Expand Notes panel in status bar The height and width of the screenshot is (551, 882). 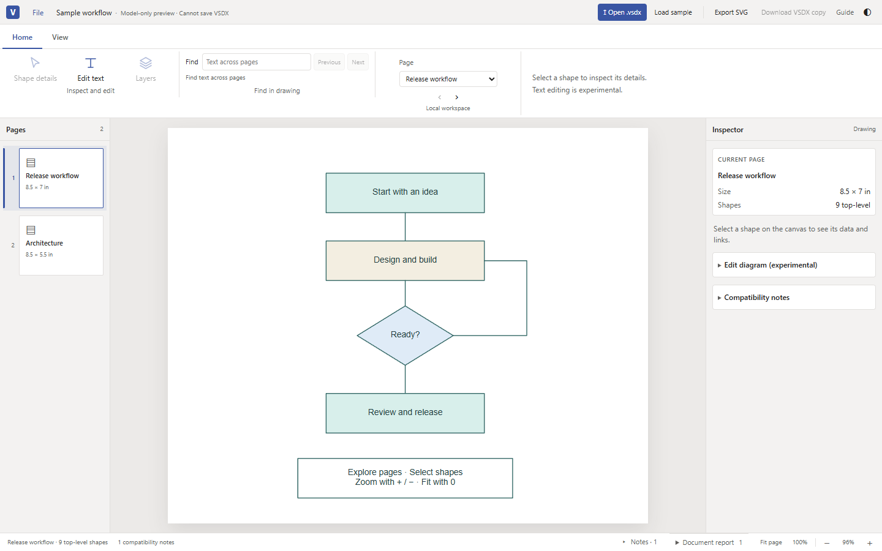640,542
